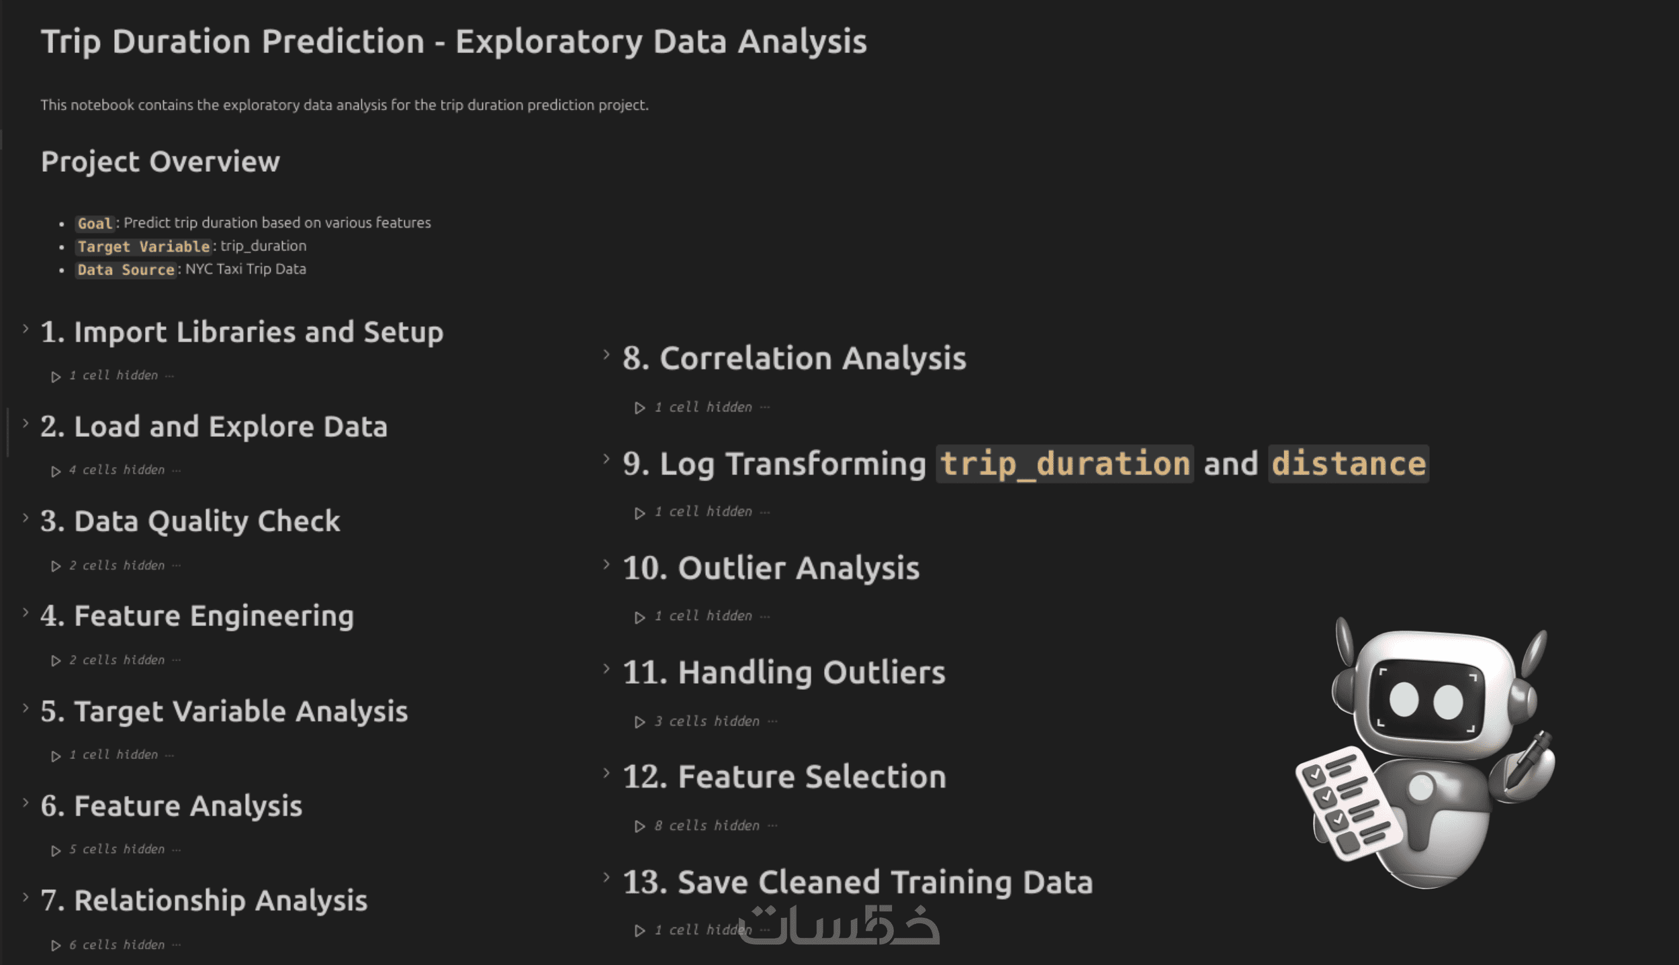Viewport: 1679px width, 965px height.
Task: Show the 6 hidden cells in Relationship Analysis
Action: point(117,945)
